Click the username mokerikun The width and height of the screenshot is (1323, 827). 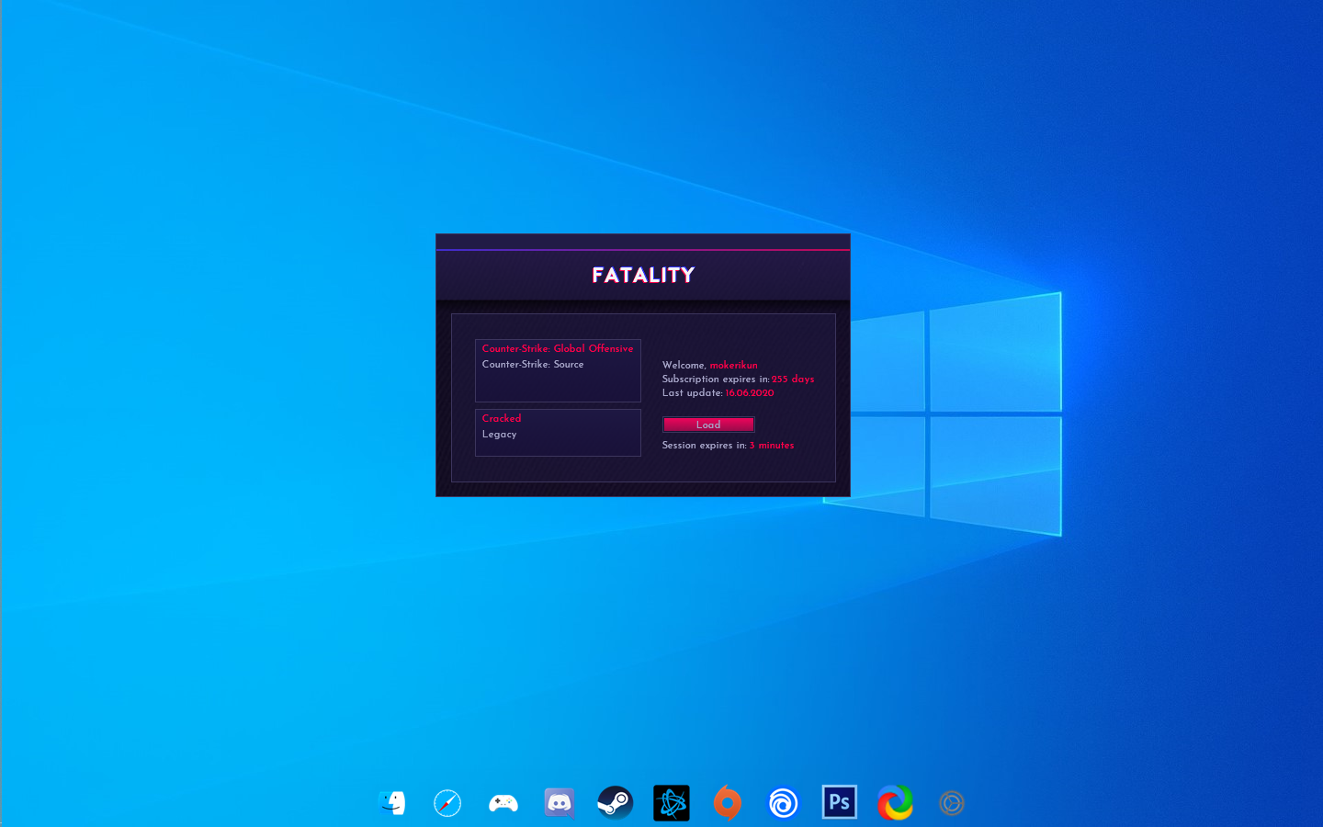(733, 366)
